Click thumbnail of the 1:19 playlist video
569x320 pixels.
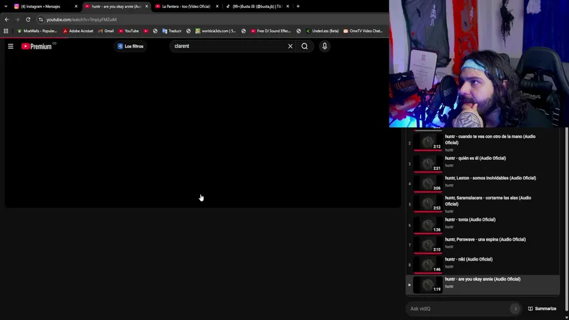coord(428,285)
